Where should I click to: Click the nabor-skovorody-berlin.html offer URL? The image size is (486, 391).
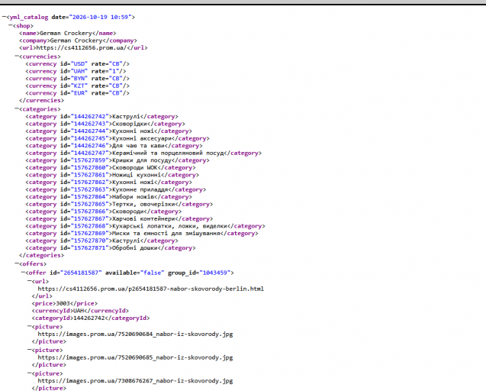click(151, 289)
